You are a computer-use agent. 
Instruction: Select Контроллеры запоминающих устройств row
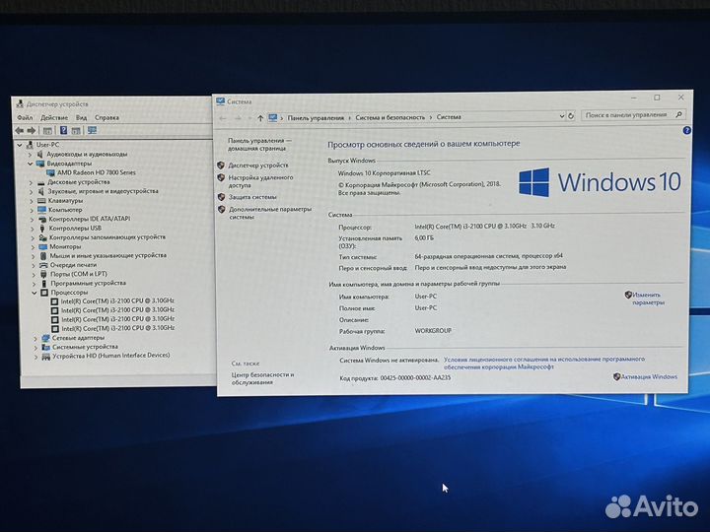pyautogui.click(x=107, y=237)
